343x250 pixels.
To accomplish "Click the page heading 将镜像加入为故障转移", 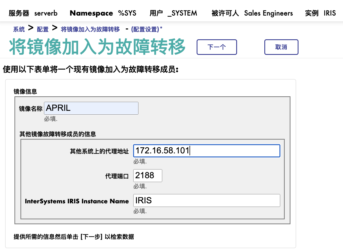I will point(97,46).
